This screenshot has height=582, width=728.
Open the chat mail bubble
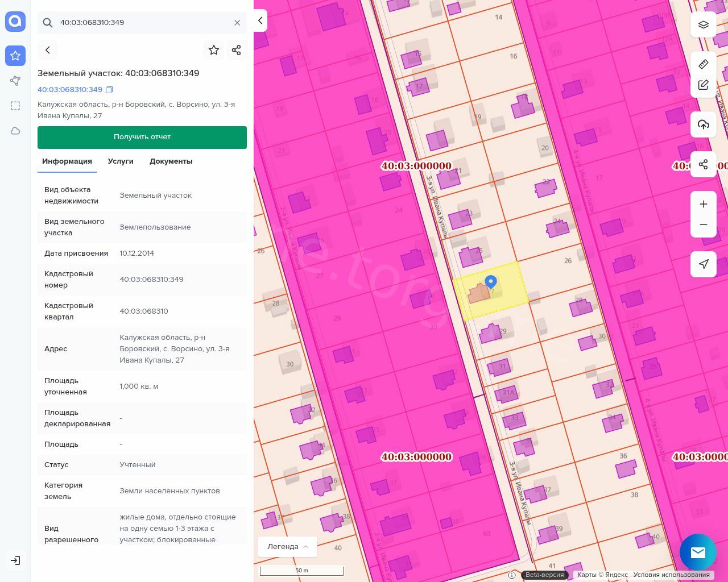(698, 552)
